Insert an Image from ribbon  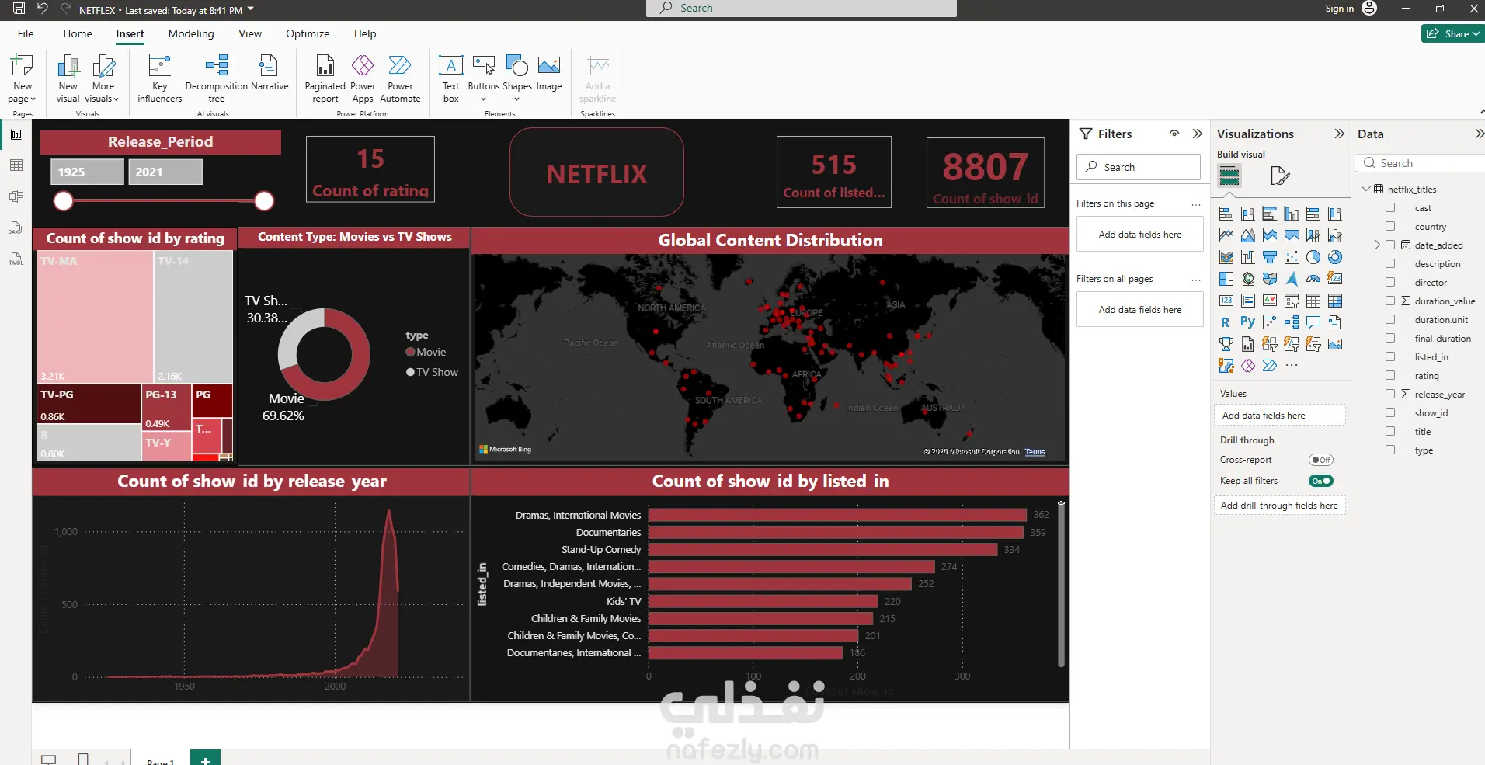point(549,73)
